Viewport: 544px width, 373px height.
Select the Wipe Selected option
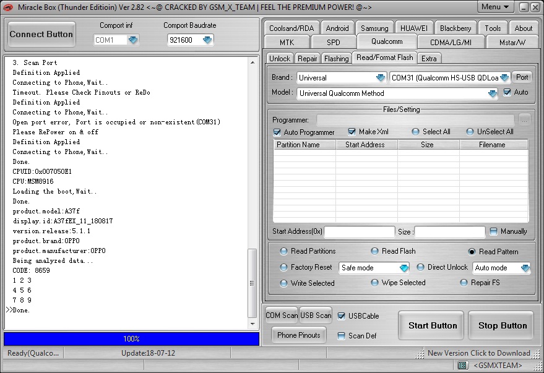point(374,283)
